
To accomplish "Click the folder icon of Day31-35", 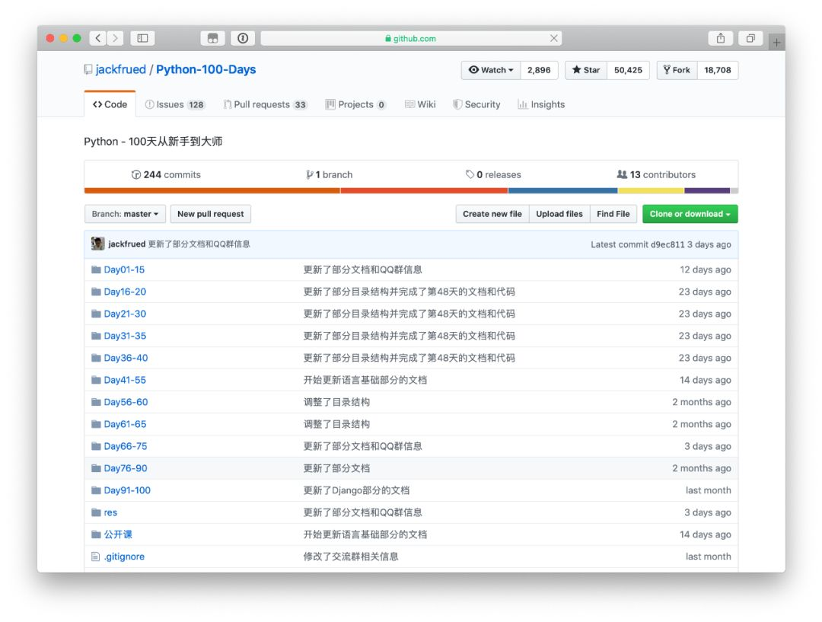I will click(96, 335).
